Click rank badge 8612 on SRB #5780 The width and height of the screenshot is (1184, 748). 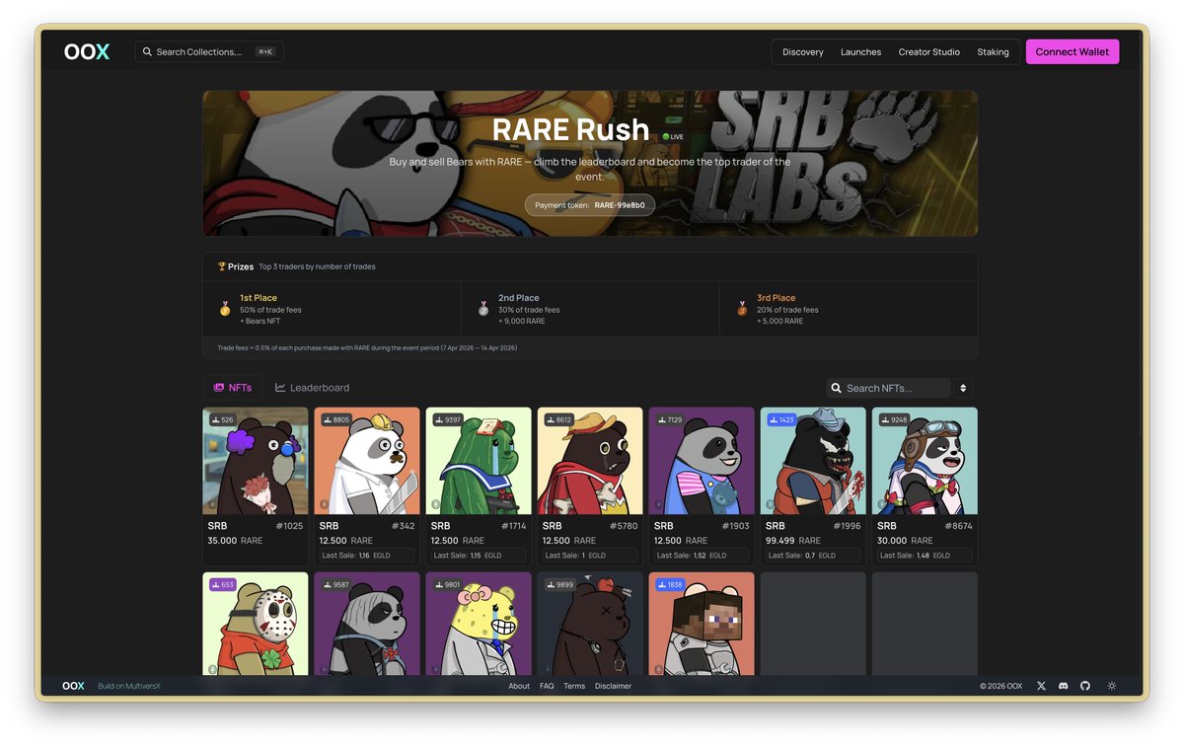click(x=559, y=420)
